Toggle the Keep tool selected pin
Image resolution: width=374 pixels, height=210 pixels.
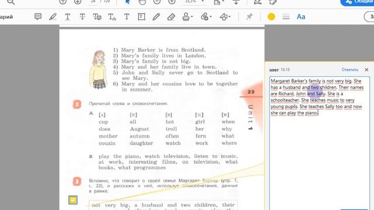[x=250, y=17]
